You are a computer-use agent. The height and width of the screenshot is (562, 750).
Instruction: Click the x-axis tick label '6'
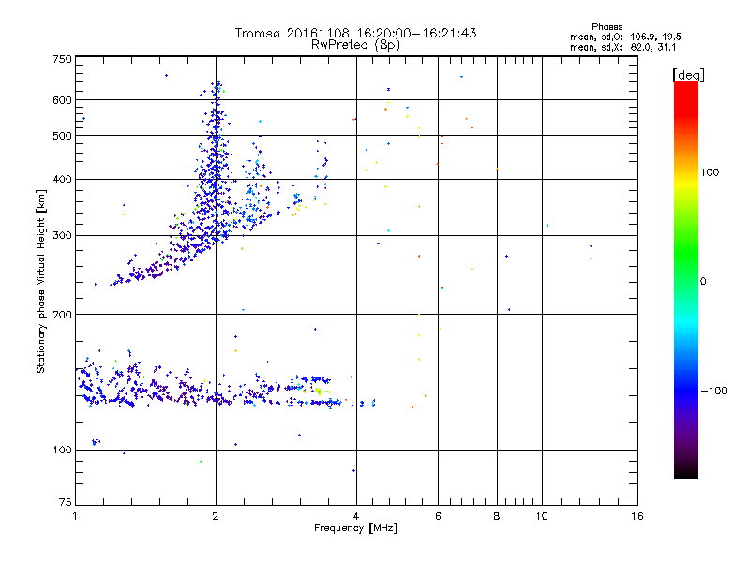coord(438,516)
